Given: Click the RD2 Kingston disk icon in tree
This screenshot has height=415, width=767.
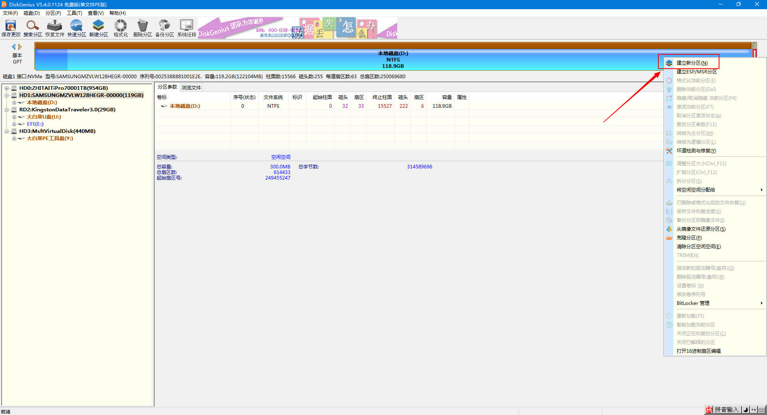Looking at the screenshot, I should click(x=14, y=110).
